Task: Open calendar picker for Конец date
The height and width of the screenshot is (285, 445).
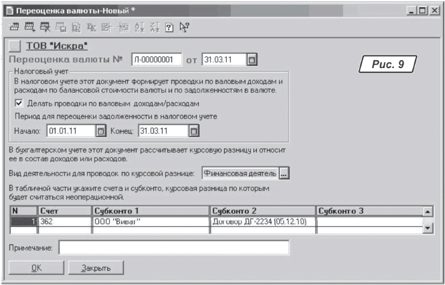Action: coord(194,130)
